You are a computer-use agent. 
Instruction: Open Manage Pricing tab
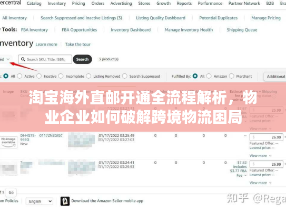point(266,18)
